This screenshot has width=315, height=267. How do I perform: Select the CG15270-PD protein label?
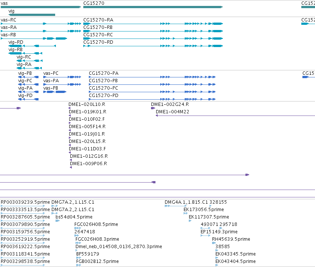click(104, 96)
